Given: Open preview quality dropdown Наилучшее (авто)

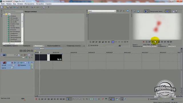Looking at the screenshot, I should point(157,11).
